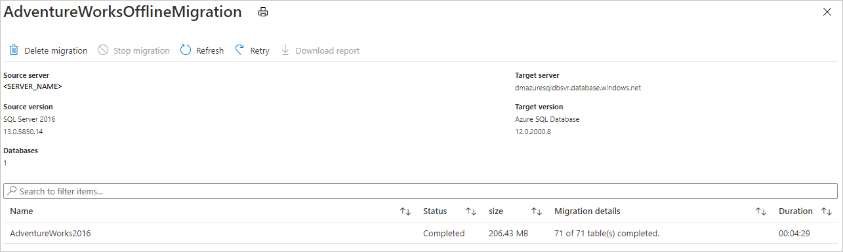Screen dimensions: 843x252
Task: Click the Duration column header label
Action: pyautogui.click(x=796, y=211)
